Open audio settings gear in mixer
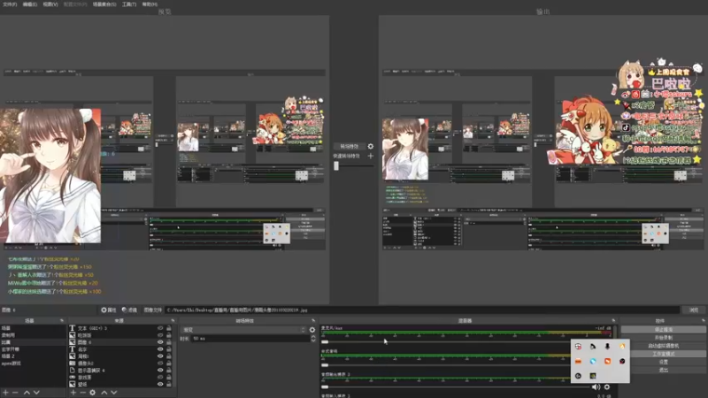 click(x=607, y=387)
